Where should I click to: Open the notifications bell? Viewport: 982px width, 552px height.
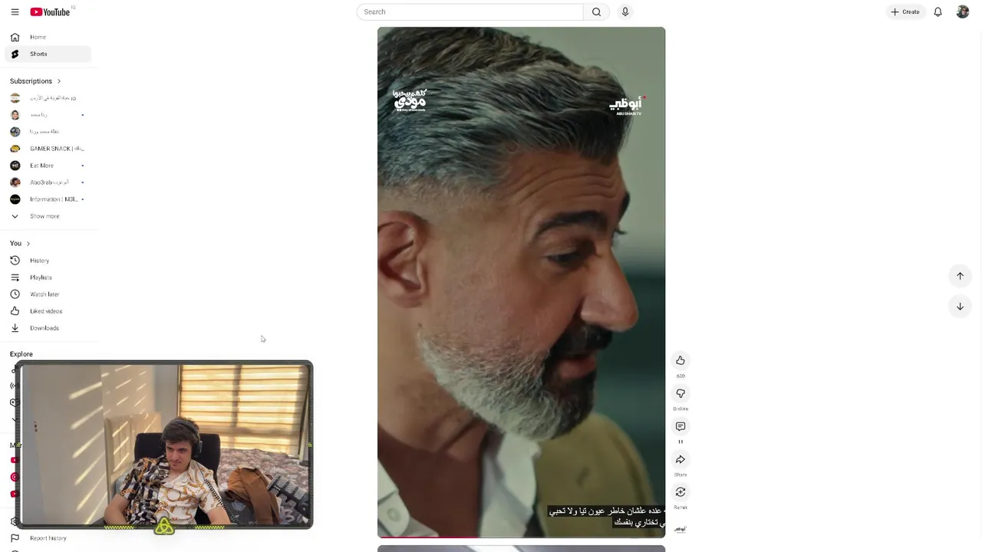pos(938,11)
